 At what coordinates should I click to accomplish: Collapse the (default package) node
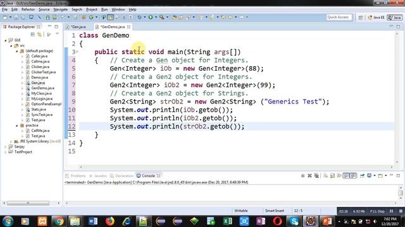17,51
